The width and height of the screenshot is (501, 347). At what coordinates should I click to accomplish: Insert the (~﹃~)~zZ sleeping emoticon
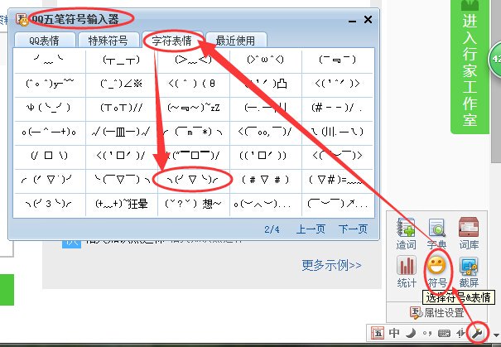pyautogui.click(x=194, y=108)
